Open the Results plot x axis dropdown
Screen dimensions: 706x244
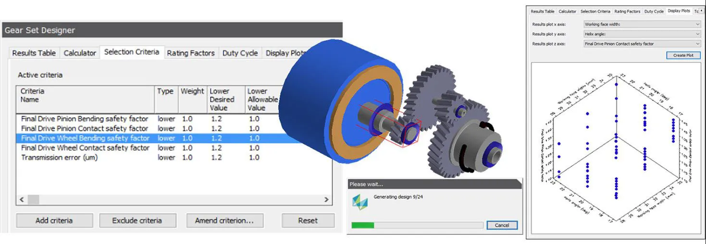pyautogui.click(x=642, y=24)
